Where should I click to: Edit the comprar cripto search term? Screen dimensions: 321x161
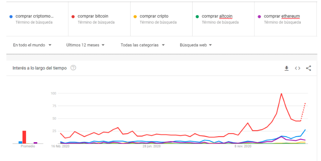point(154,16)
